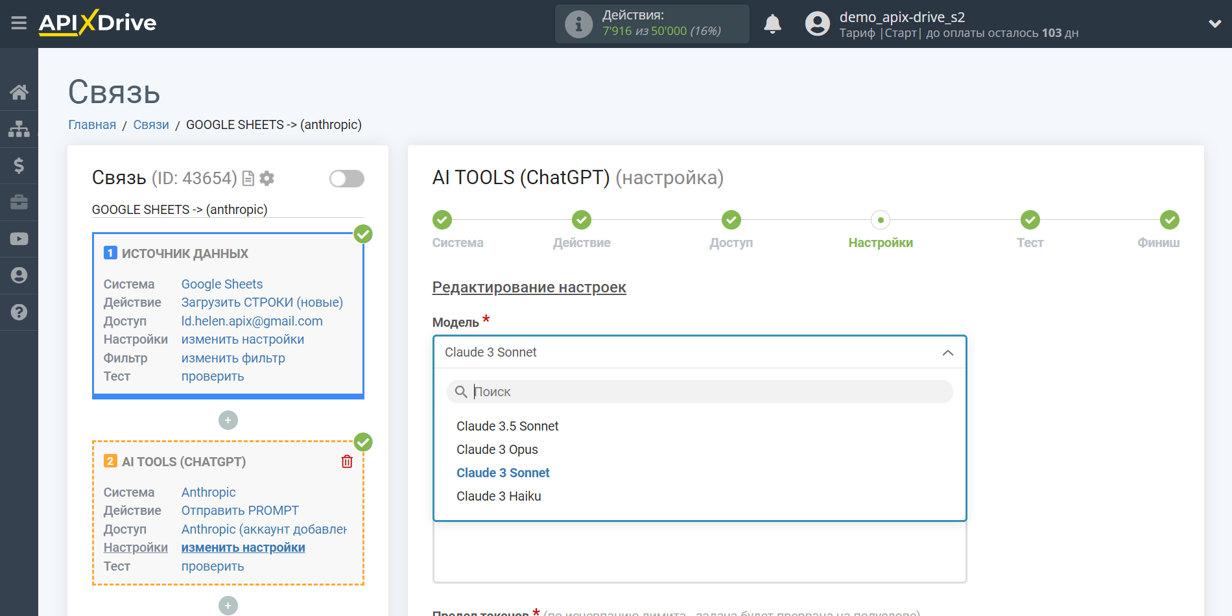Image resolution: width=1232 pixels, height=616 pixels.
Task: Click Anthropic account access link
Action: tap(264, 529)
